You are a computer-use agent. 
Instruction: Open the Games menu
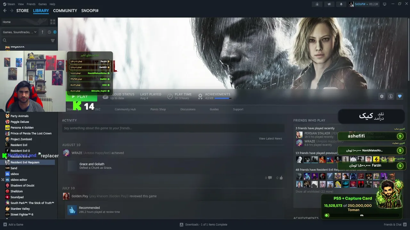[x=42, y=4]
